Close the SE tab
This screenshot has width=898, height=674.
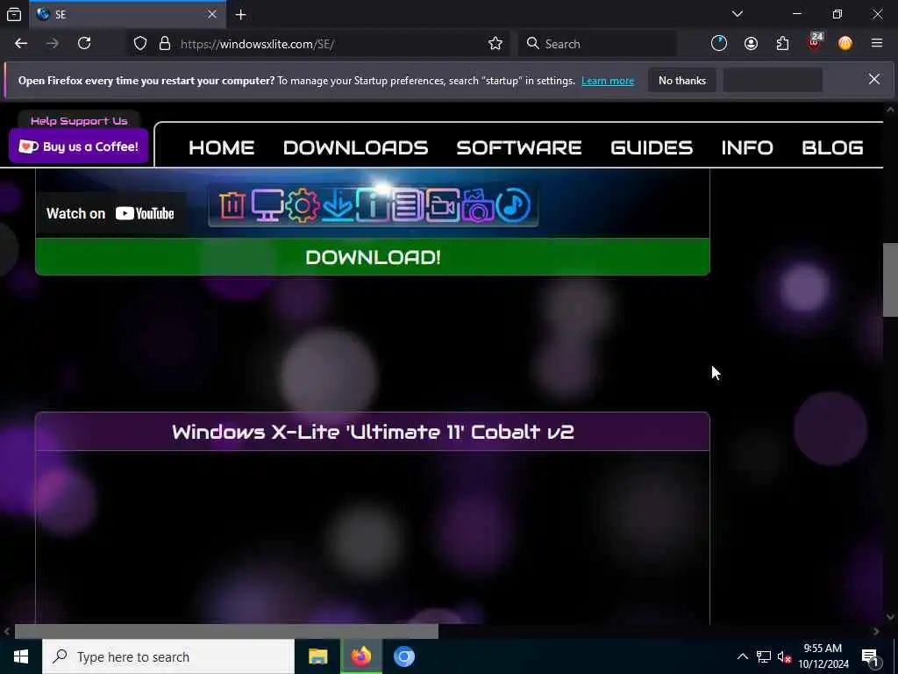coord(212,14)
